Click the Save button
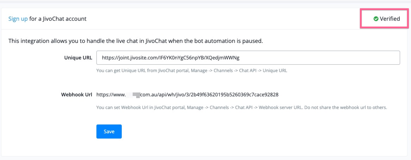This screenshot has width=411, height=160. click(109, 132)
